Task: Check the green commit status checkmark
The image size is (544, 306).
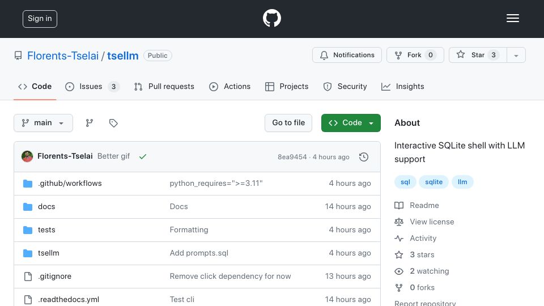Action: point(143,156)
